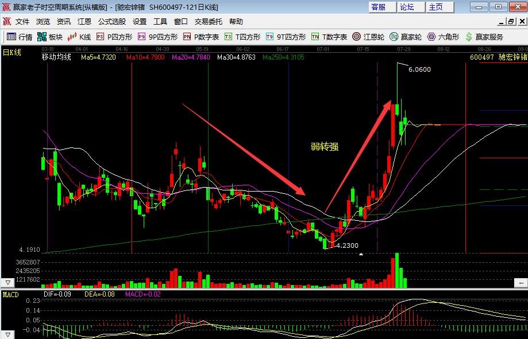Click the 客服 customer service button
This screenshot has width=528, height=339.
(382, 7)
